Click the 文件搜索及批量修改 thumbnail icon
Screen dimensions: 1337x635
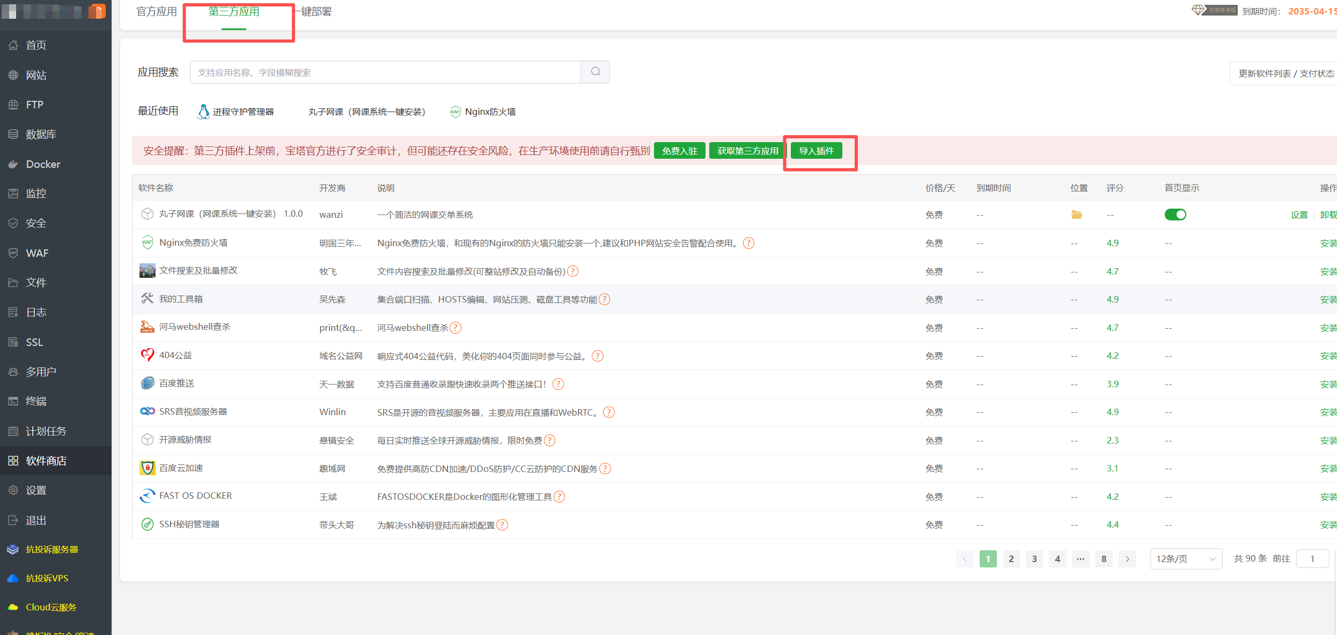click(x=147, y=271)
